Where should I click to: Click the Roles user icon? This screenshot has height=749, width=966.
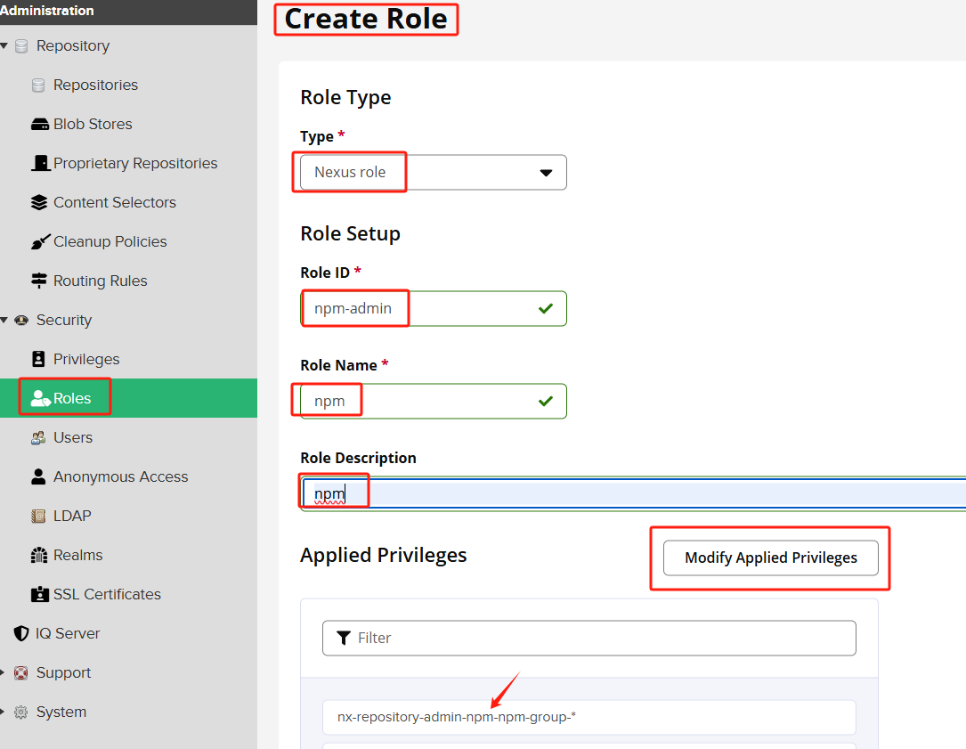tap(40, 398)
